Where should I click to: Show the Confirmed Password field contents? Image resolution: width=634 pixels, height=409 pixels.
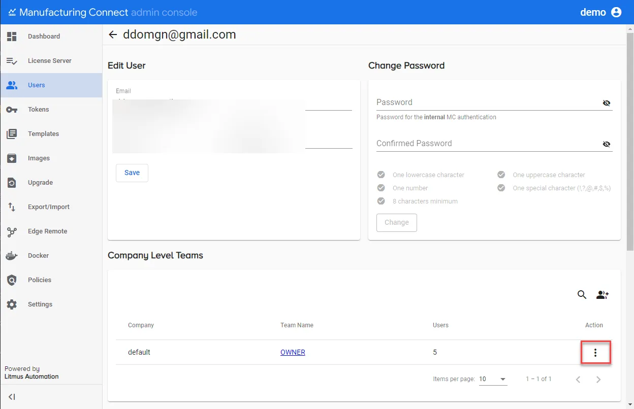607,144
